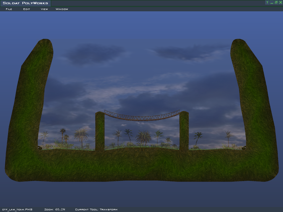Viewport: 283px width, 212px height.
Task: Open the Window menu
Action: (x=62, y=9)
